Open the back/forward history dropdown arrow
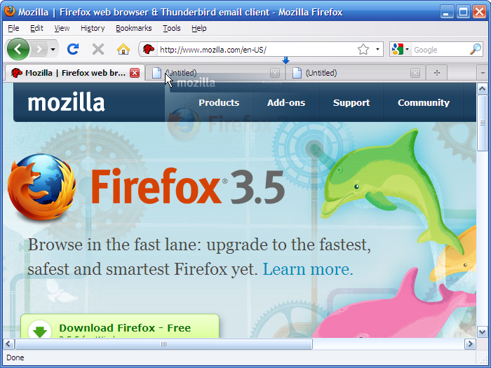The image size is (491, 368). (53, 50)
